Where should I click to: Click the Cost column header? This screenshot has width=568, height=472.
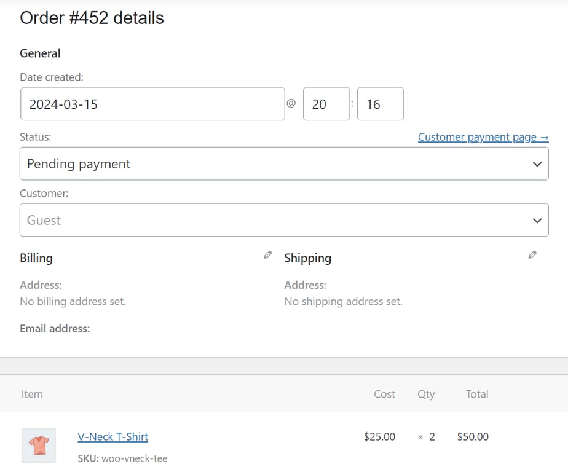click(x=384, y=394)
